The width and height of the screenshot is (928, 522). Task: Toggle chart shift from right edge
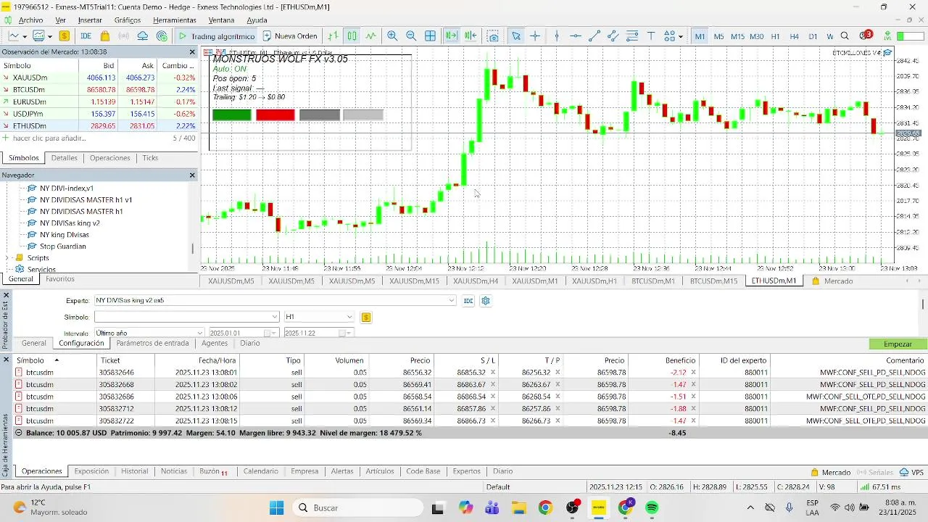(471, 36)
